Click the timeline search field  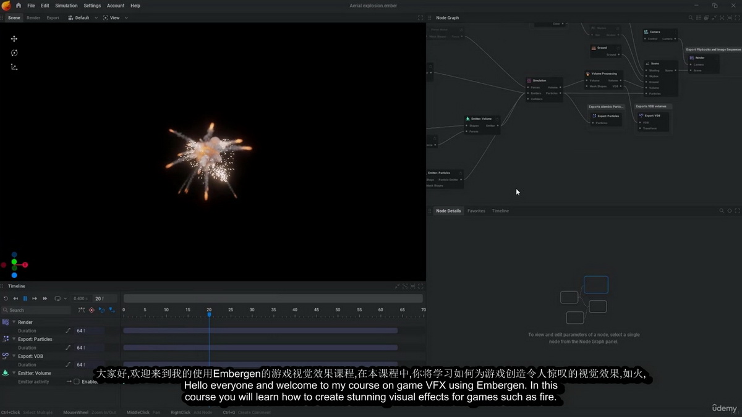point(36,310)
